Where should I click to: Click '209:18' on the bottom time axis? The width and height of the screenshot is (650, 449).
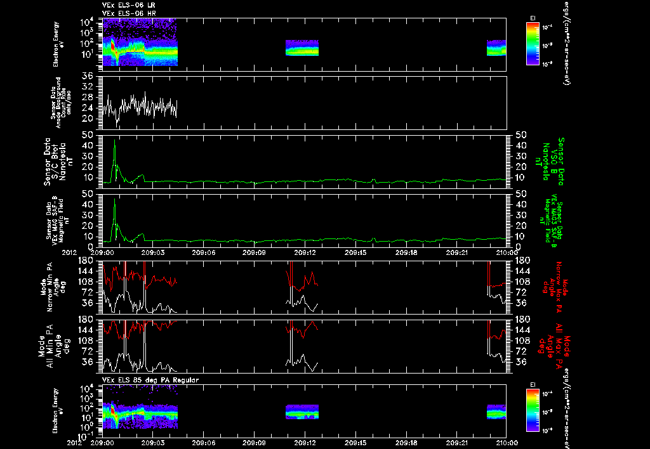(x=406, y=443)
